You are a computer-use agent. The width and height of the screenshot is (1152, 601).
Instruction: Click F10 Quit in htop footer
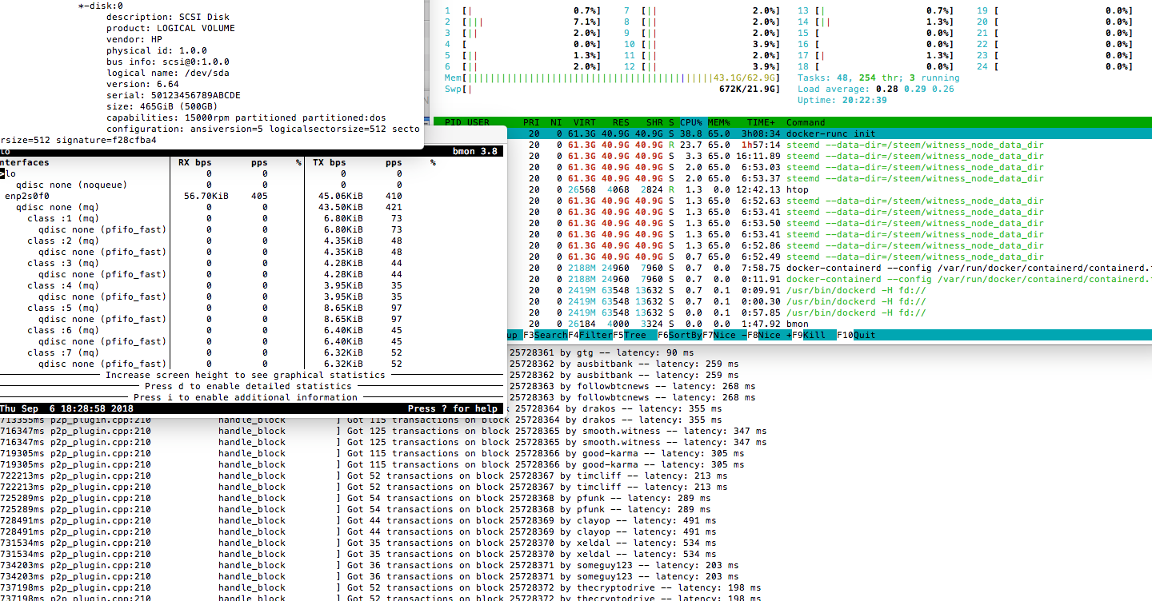[858, 335]
